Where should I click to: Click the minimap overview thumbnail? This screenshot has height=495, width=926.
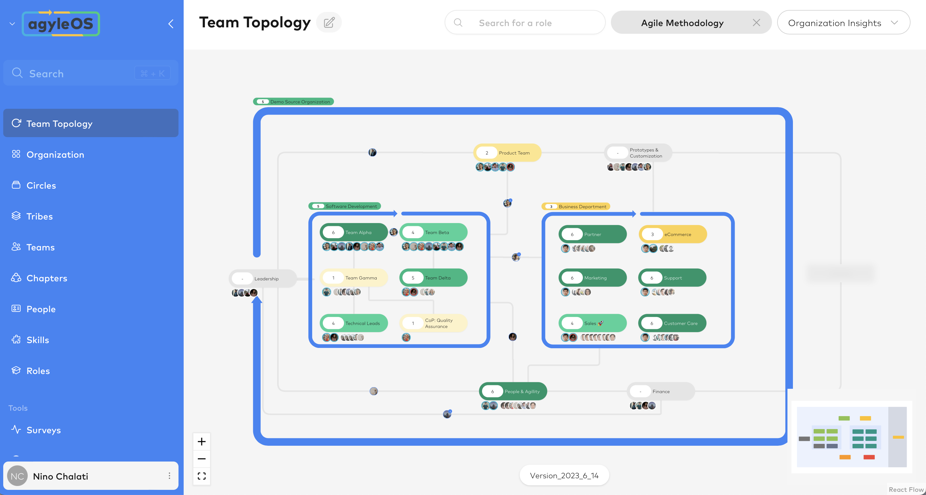coord(851,437)
